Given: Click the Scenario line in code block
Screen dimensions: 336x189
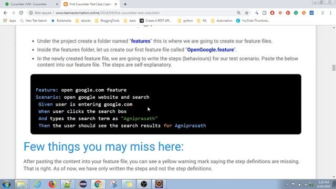Looking at the screenshot, I should (92, 97).
